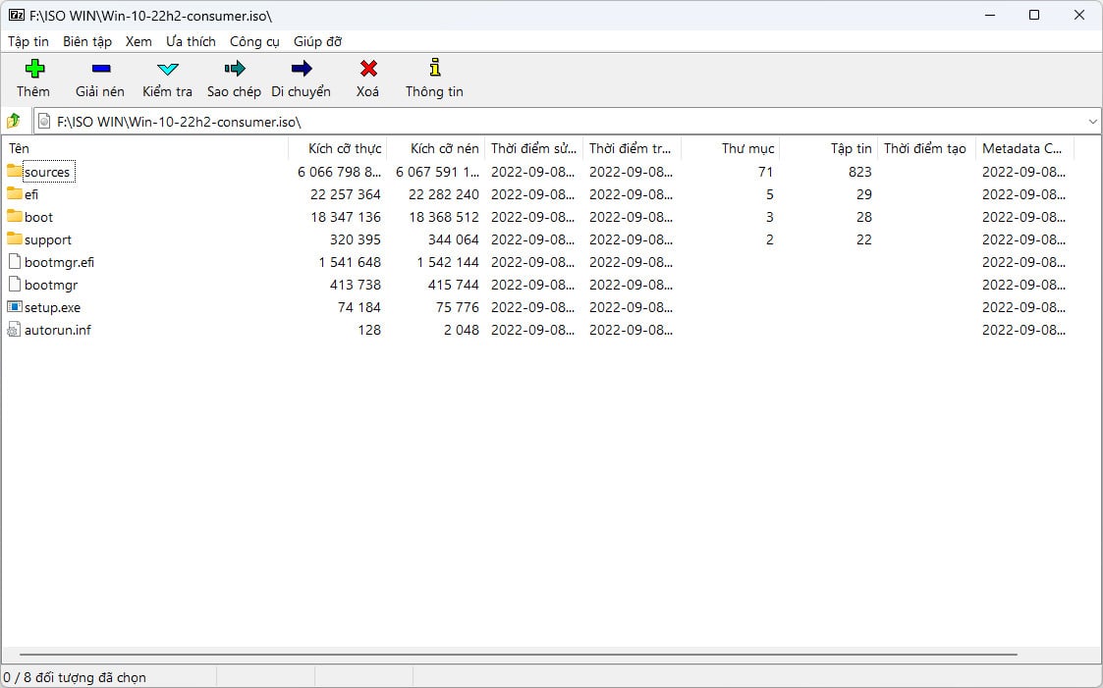Image resolution: width=1103 pixels, height=688 pixels.
Task: Click the Xoá (Delete) red X icon
Action: (x=368, y=68)
